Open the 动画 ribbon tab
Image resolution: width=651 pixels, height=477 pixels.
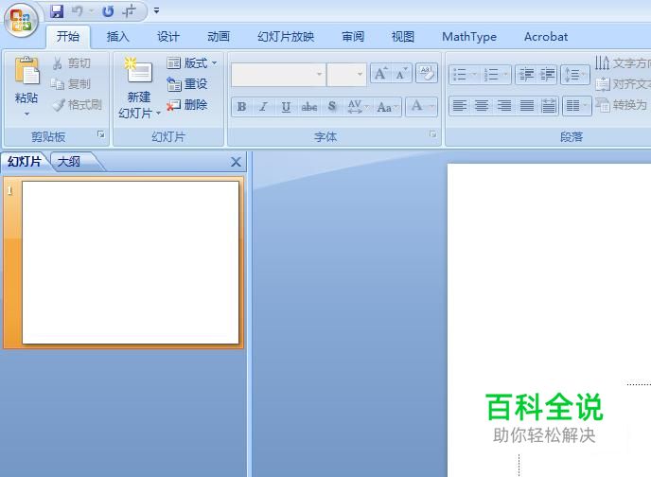click(x=219, y=37)
